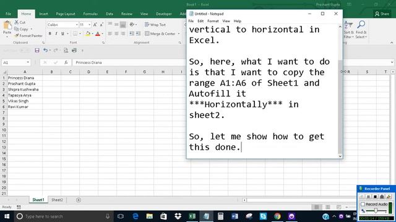Expand the Merge & Center dropdown arrow
The width and height of the screenshot is (396, 222).
(x=179, y=33)
